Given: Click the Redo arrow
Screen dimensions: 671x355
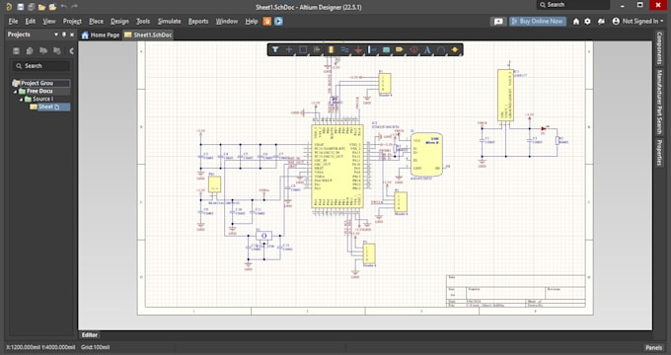Looking at the screenshot, I should coord(74,7).
